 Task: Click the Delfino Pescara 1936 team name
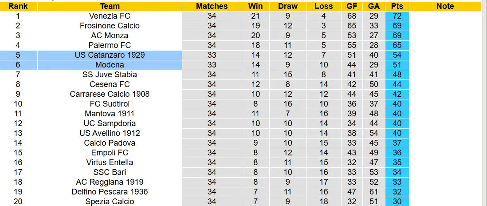[x=110, y=192]
